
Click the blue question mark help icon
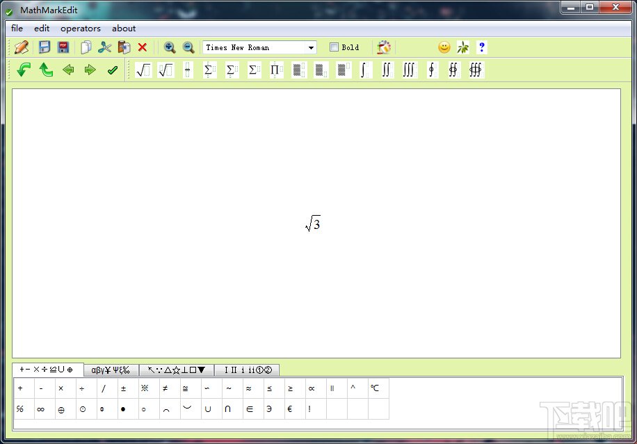point(481,47)
